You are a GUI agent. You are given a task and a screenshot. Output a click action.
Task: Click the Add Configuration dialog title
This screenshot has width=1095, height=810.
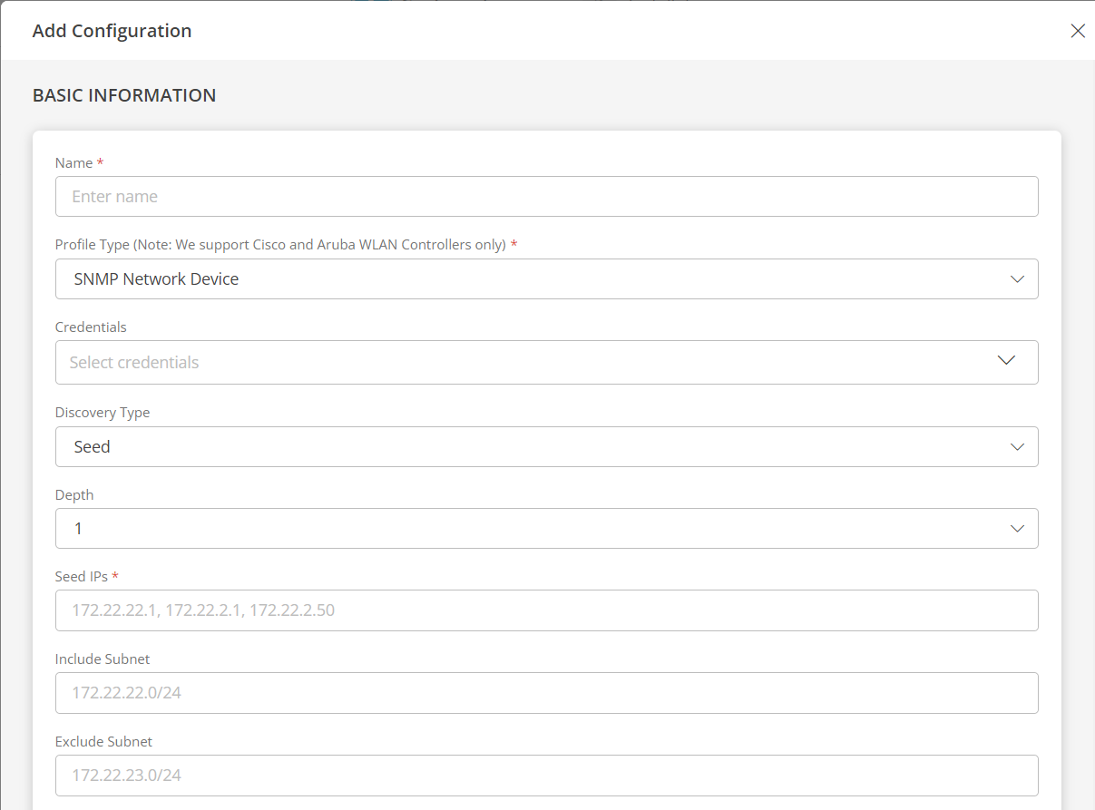click(x=112, y=30)
